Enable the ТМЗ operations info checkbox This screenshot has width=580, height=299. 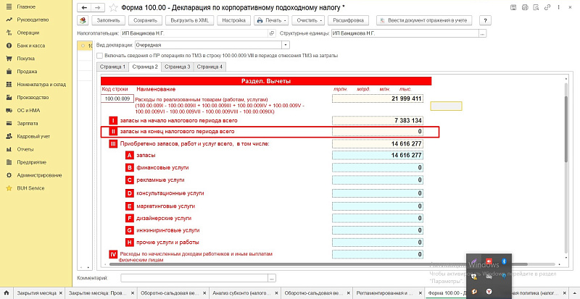coord(99,55)
